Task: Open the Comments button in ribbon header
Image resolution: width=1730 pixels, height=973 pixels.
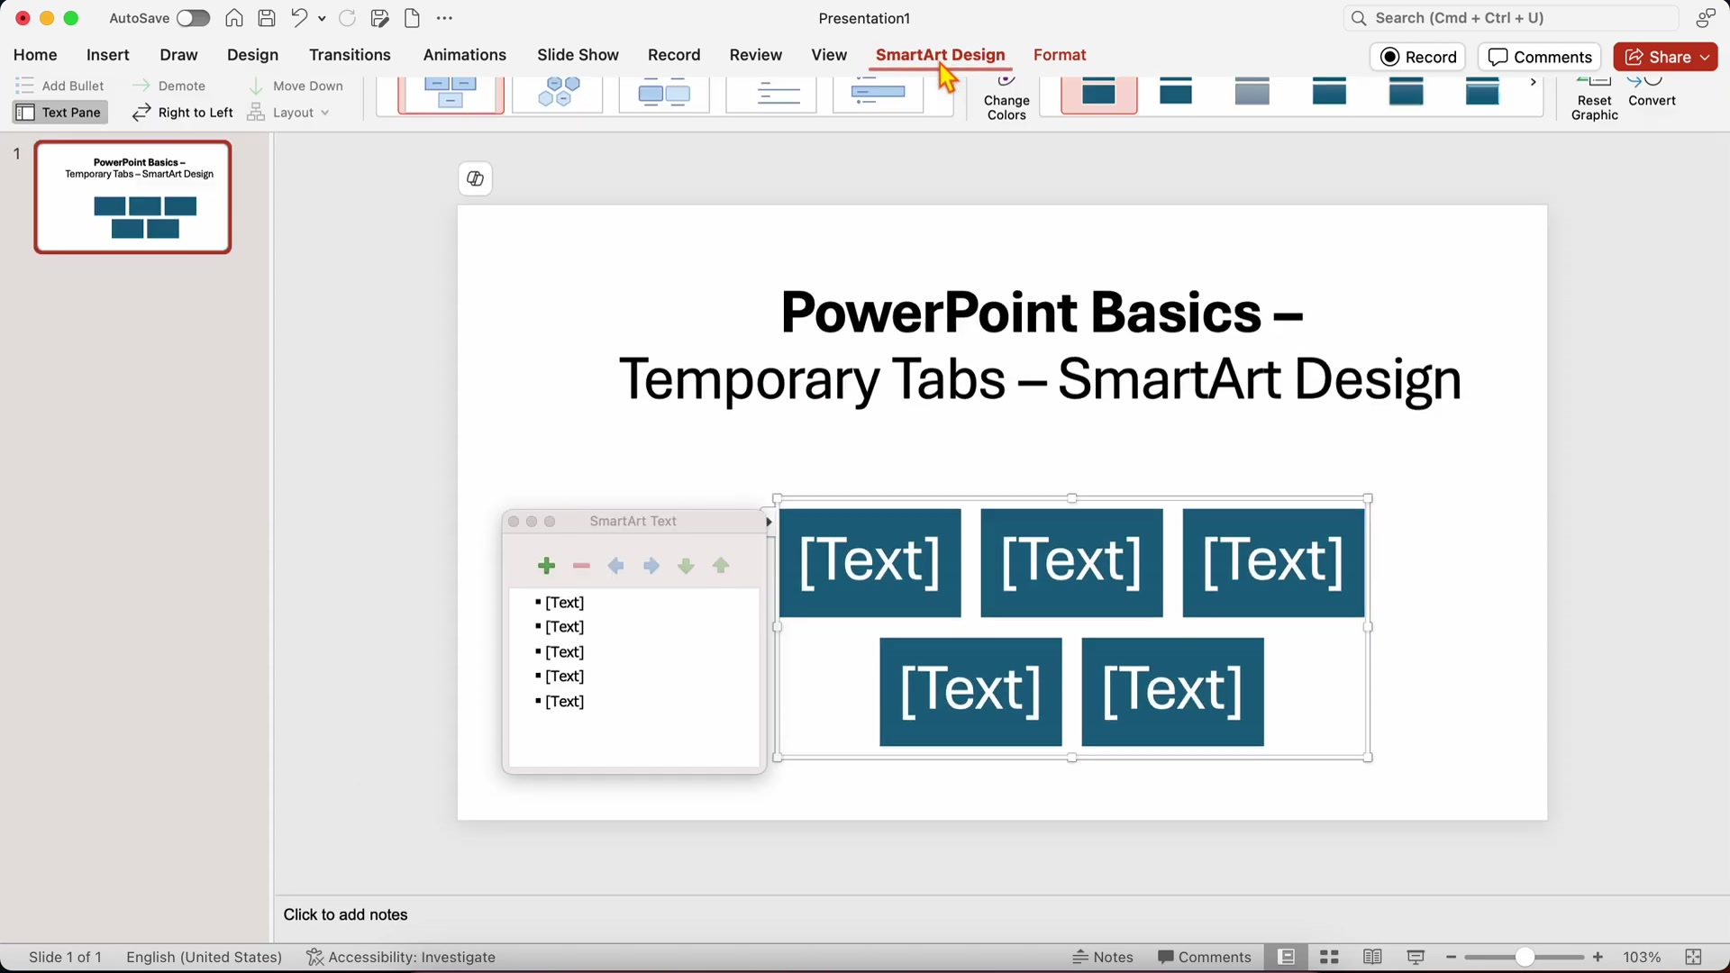Action: coord(1540,57)
